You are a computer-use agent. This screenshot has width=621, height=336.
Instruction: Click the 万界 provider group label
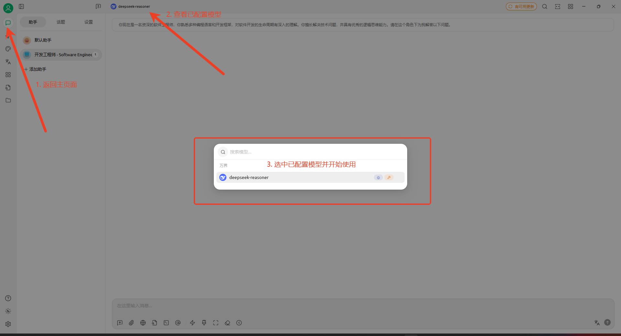click(223, 165)
